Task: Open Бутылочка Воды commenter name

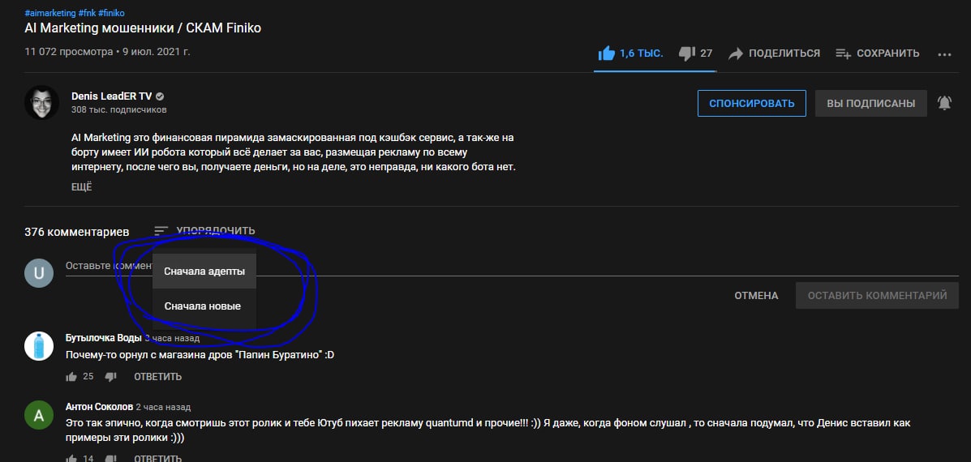Action: click(x=103, y=338)
